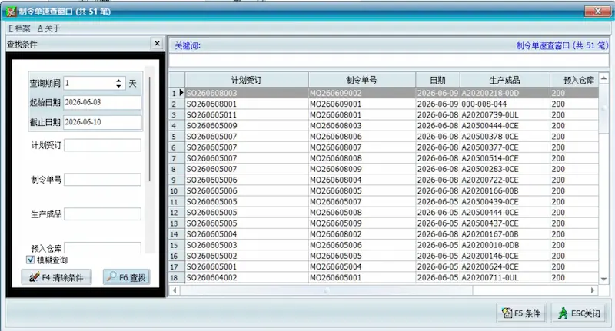
Task: Close the 查找条件 panel with its X
Action: [x=157, y=44]
